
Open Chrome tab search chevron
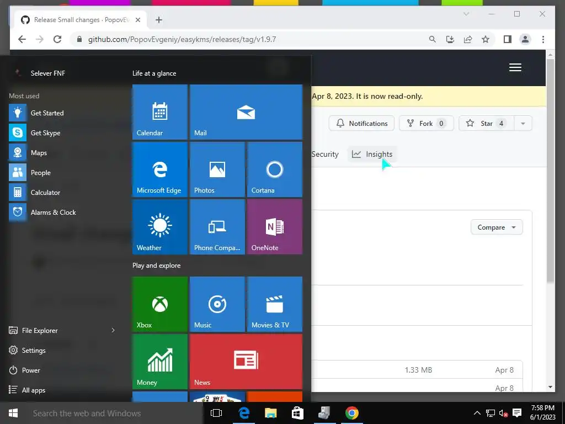[466, 14]
